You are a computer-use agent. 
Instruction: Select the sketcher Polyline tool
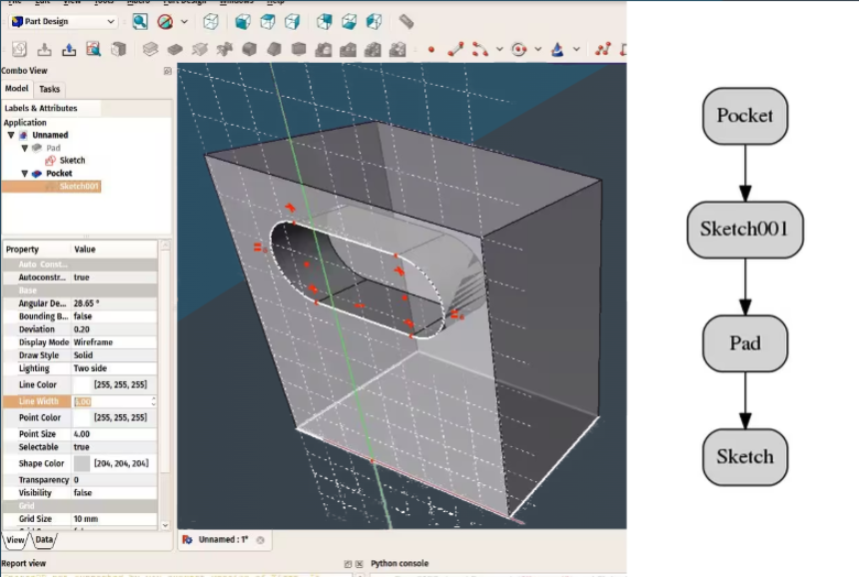[602, 49]
